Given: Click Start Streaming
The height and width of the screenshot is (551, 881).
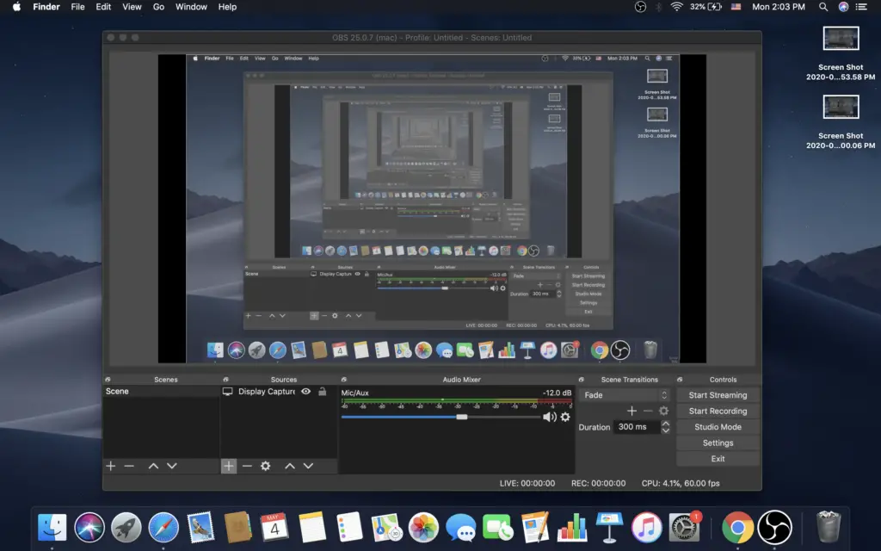Looking at the screenshot, I should (x=718, y=395).
